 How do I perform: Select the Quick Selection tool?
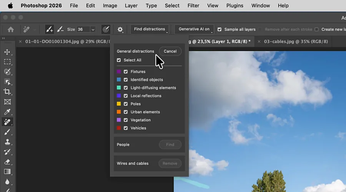tap(7, 72)
